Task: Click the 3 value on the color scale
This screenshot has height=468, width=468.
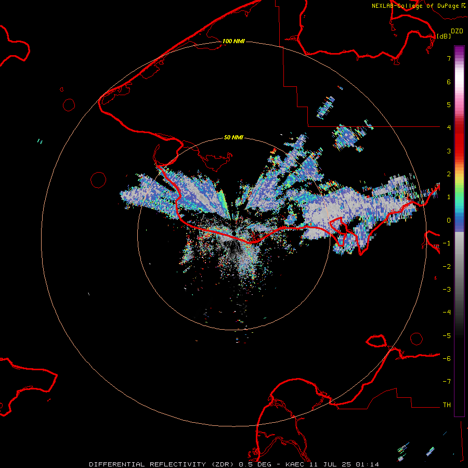Action: 449,151
